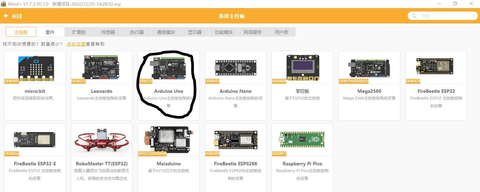The image size is (480, 192).
Task: Select the RoboMaster TT drone image
Action: (102, 140)
